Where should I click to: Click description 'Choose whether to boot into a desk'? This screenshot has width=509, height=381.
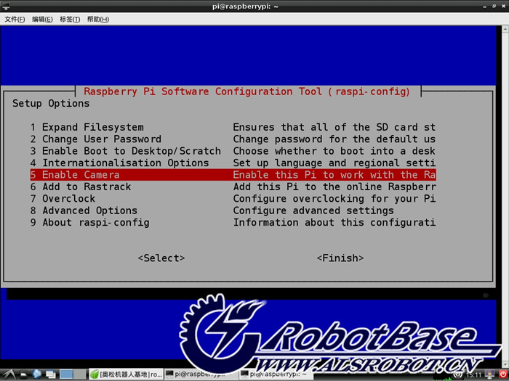coord(334,151)
